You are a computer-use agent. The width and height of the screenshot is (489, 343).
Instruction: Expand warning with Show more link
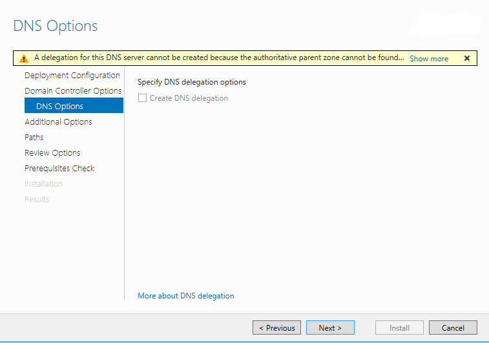(x=428, y=59)
